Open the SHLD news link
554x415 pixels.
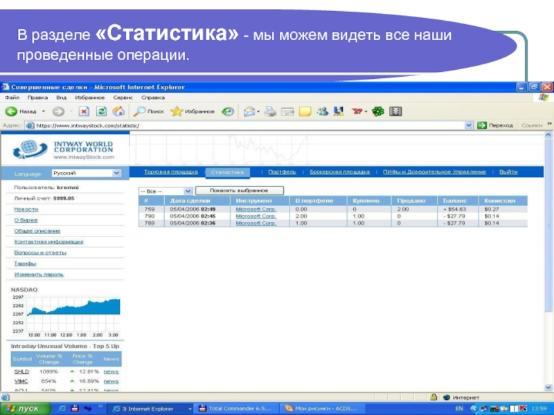pos(111,371)
